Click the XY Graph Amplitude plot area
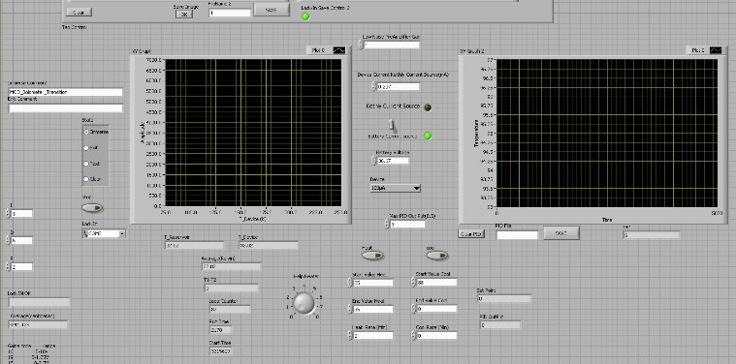Image resolution: width=736 pixels, height=364 pixels. pyautogui.click(x=253, y=133)
